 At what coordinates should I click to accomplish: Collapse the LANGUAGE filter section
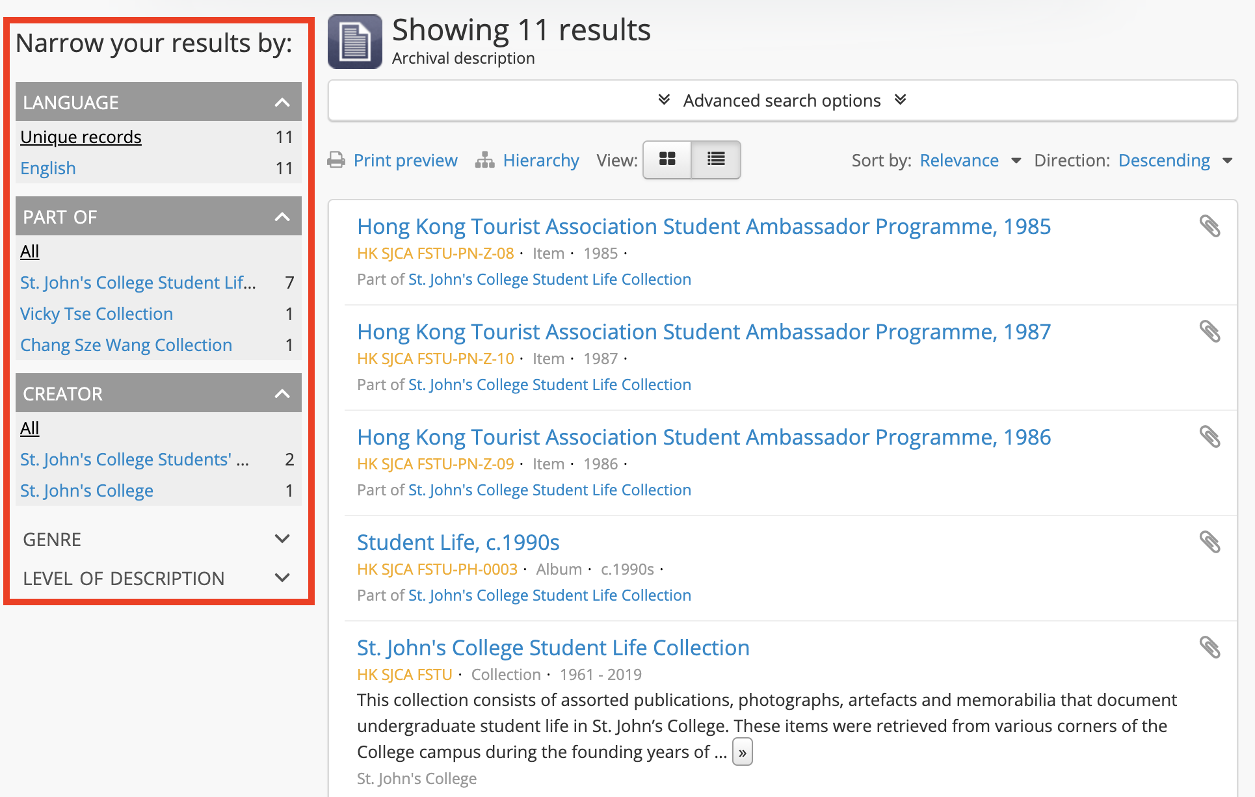pos(285,102)
